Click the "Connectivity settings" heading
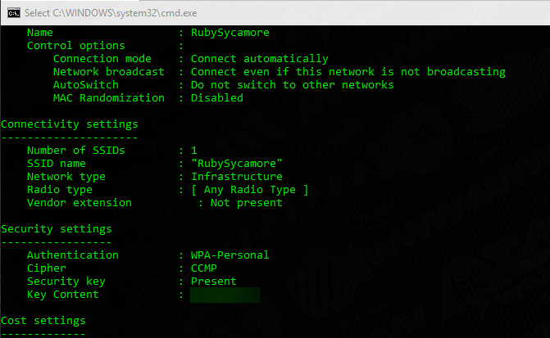Screen dimensions: 550x338 [x=70, y=124]
